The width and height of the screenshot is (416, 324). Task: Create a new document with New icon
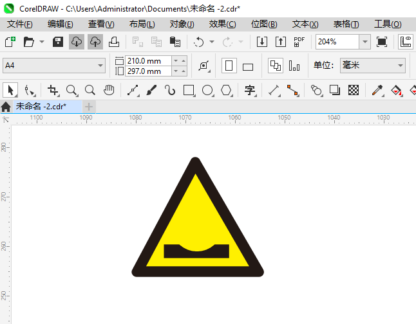coord(10,42)
